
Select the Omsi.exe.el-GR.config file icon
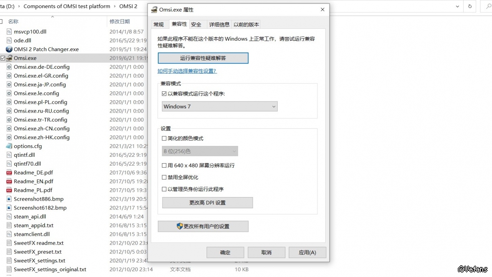(x=9, y=76)
